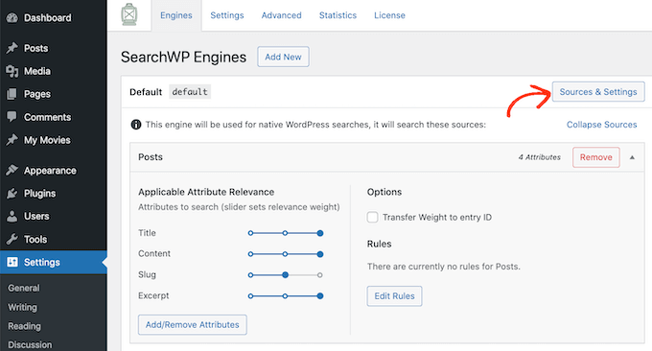Open the highlighted Settings menu label

pyautogui.click(x=42, y=263)
